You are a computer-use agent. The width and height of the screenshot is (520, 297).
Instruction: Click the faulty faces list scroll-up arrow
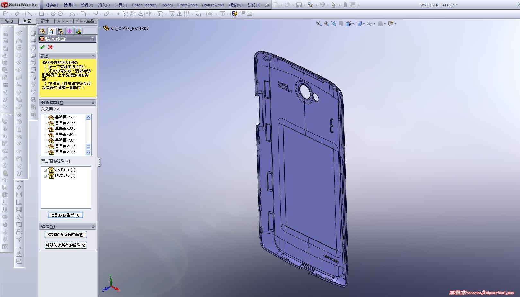coord(88,117)
